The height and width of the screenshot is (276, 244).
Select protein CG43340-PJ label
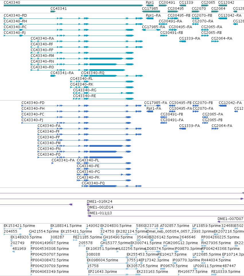point(32,120)
